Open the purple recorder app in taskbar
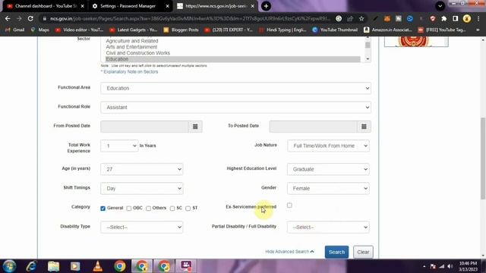Image resolution: width=486 pixels, height=273 pixels. (x=186, y=266)
